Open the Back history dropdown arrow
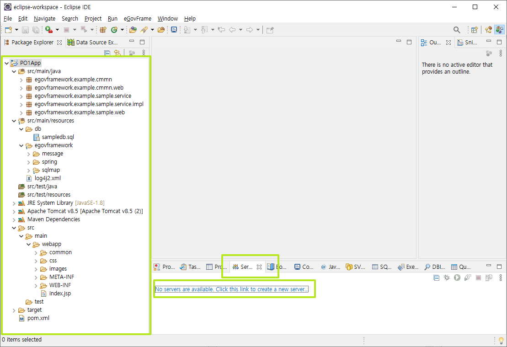Viewport: 507px width, 347px height. tap(240, 30)
